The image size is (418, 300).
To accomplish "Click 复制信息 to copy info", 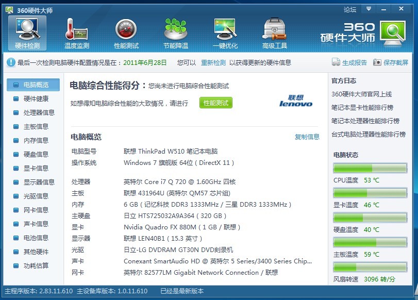I will [x=307, y=137].
